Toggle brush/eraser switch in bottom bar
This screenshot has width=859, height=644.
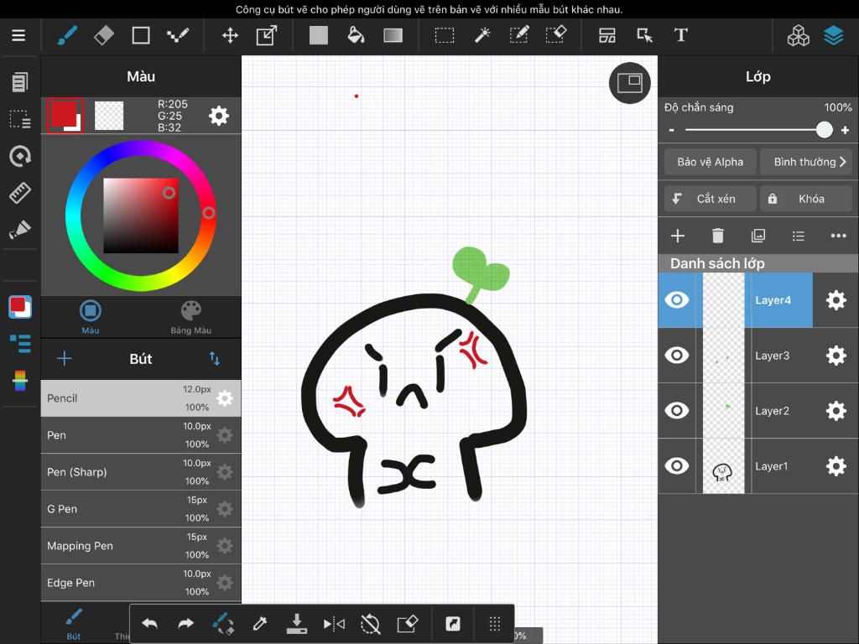223,624
